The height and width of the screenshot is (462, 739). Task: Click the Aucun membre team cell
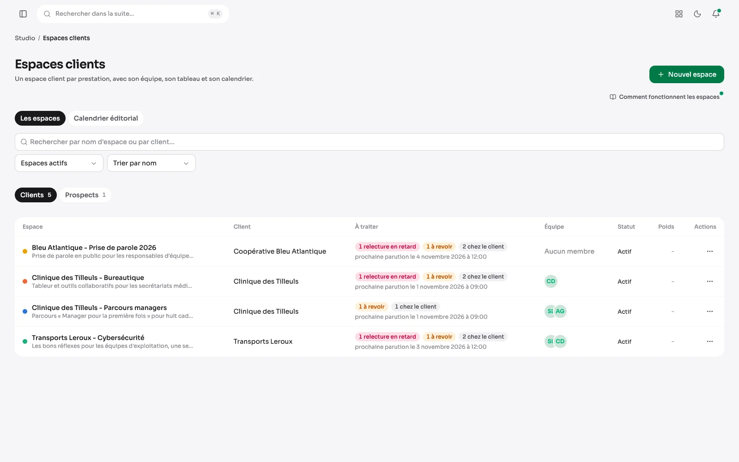tap(569, 251)
